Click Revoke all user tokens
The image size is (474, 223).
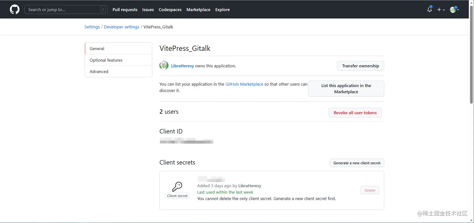[x=355, y=113]
